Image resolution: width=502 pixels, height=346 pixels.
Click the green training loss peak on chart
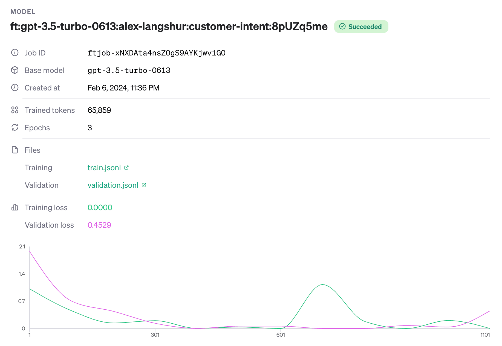323,285
